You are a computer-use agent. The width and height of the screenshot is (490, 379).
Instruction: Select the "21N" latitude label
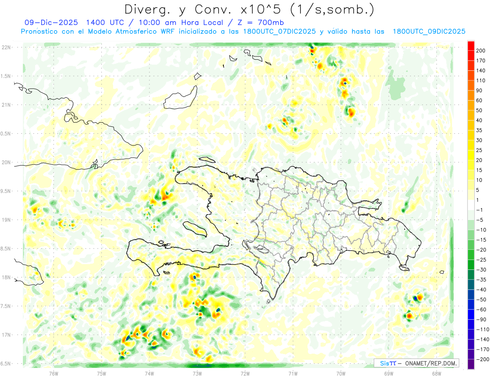point(6,105)
